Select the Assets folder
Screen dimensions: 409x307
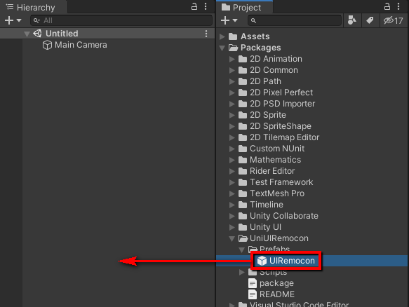[255, 36]
